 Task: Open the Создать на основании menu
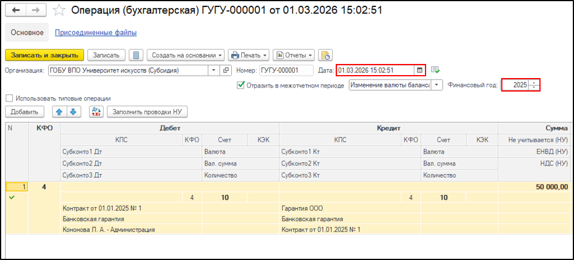pyautogui.click(x=185, y=55)
